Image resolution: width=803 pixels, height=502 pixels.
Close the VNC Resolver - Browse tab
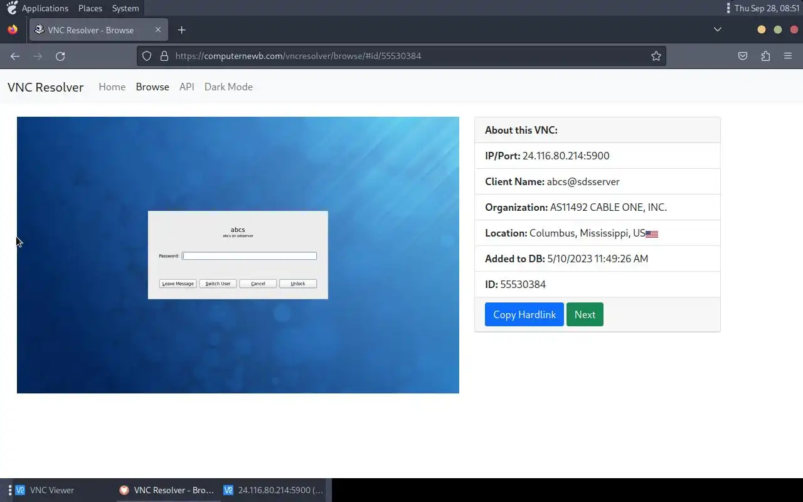pos(158,29)
